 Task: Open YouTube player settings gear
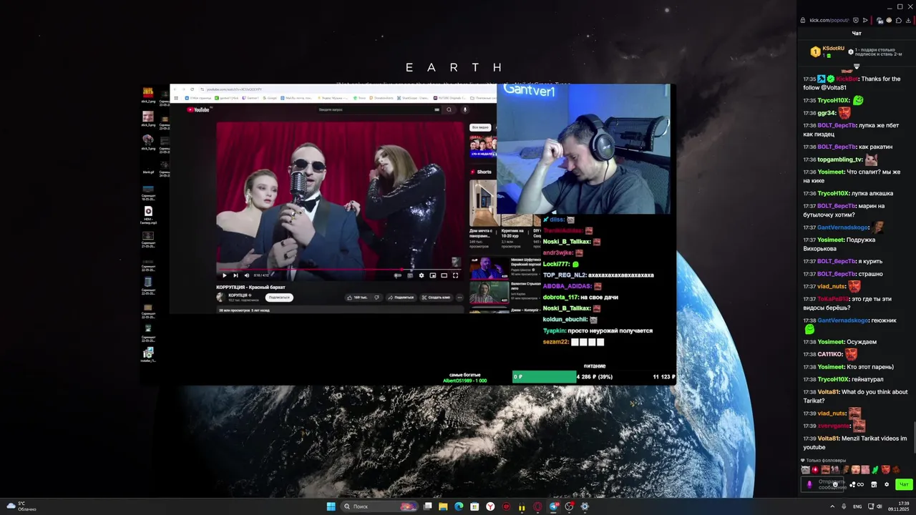coord(421,275)
